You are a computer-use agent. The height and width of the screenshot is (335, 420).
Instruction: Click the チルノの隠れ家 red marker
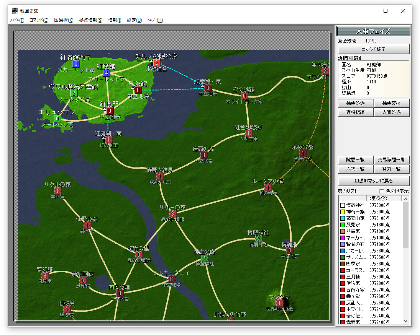156,63
